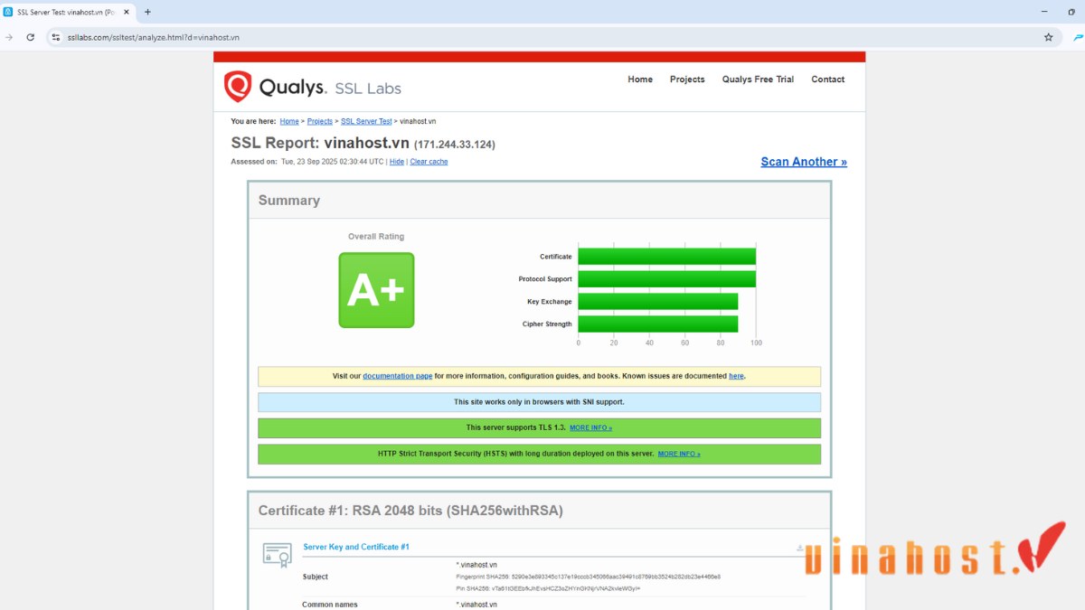
Task: Click the Clear cache link
Action: (x=429, y=162)
